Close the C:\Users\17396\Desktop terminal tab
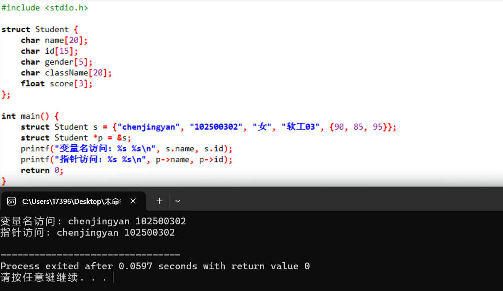Image resolution: width=503 pixels, height=291 pixels. tap(133, 201)
